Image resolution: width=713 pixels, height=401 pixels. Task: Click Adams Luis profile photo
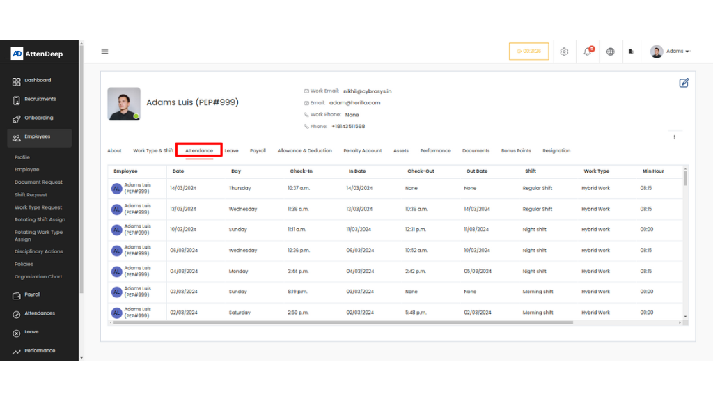point(124,104)
